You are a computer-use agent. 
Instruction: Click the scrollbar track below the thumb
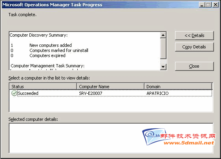coord(163,61)
